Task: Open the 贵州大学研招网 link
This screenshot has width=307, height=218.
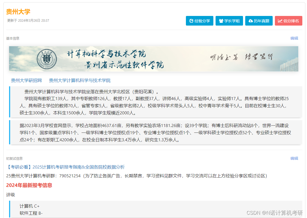Action: tap(26, 80)
